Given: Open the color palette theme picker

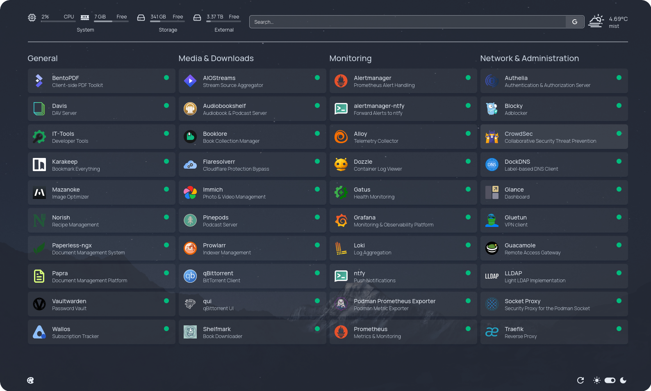Looking at the screenshot, I should click(x=30, y=380).
